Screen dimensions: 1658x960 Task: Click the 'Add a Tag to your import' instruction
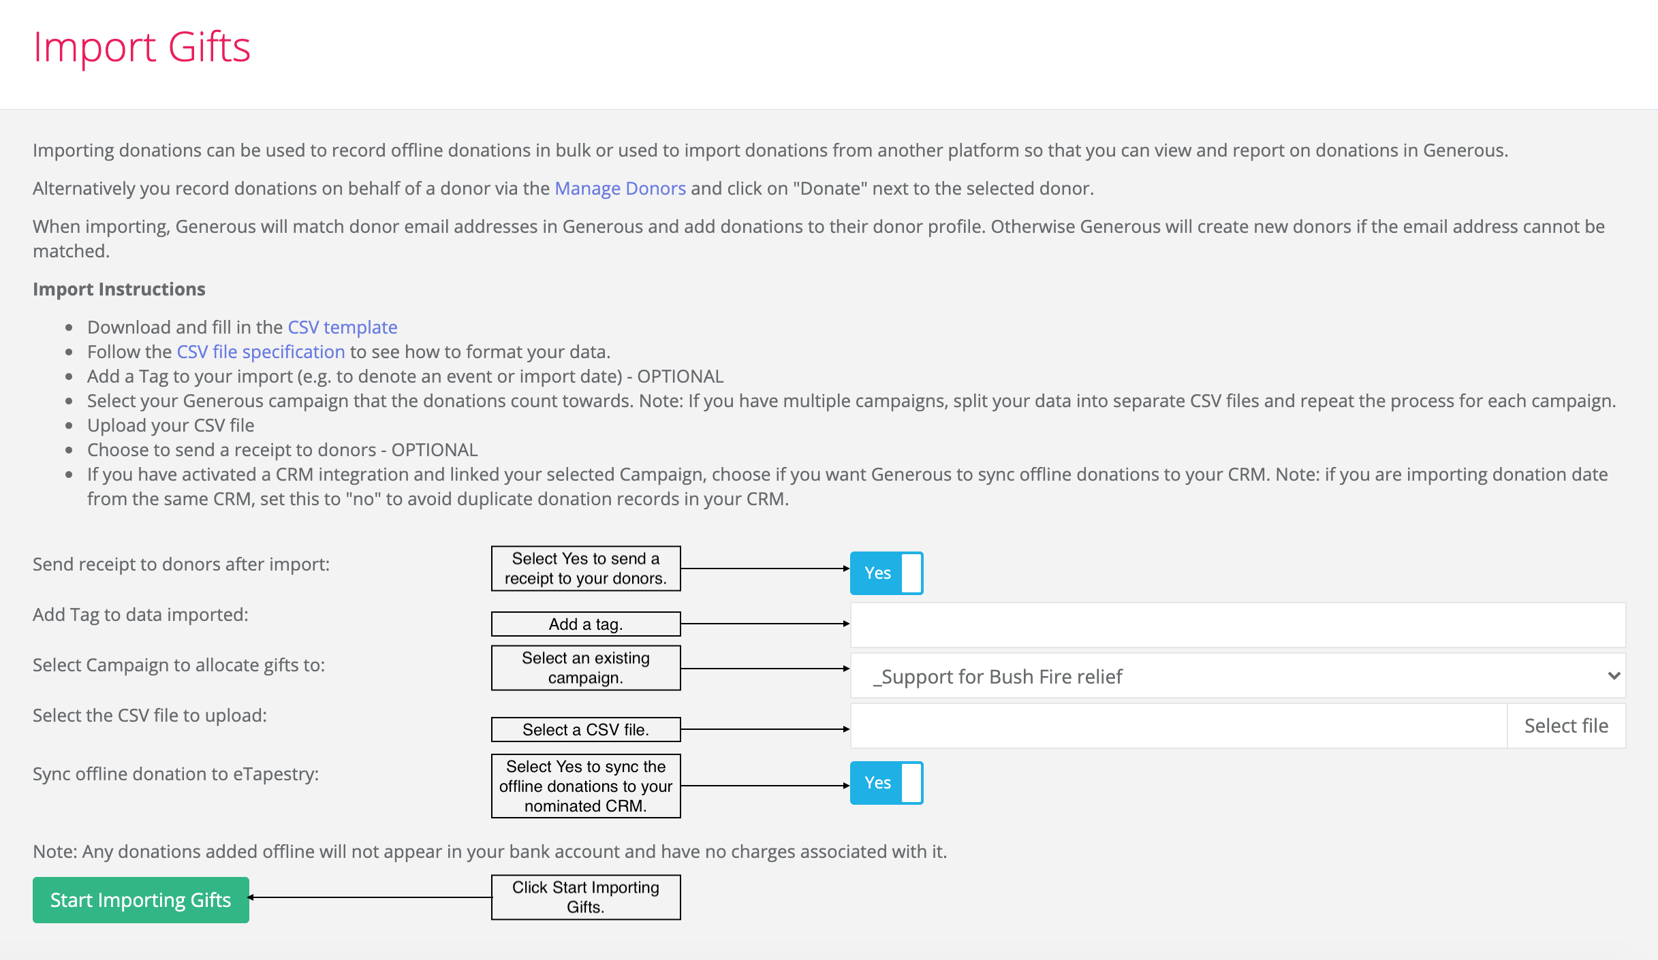click(x=405, y=376)
